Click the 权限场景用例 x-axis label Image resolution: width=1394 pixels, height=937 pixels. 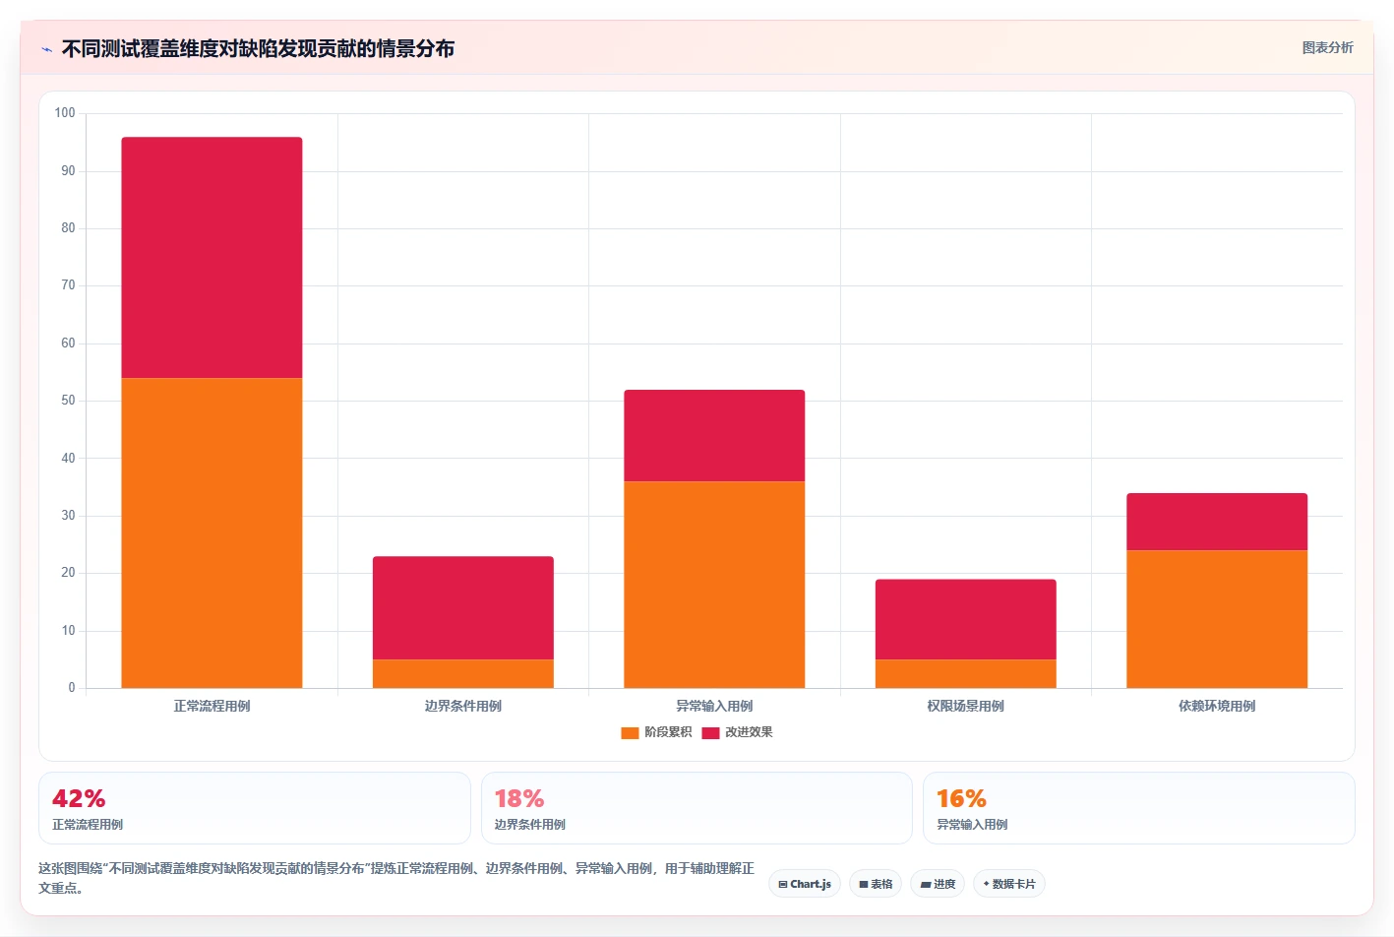tap(966, 706)
